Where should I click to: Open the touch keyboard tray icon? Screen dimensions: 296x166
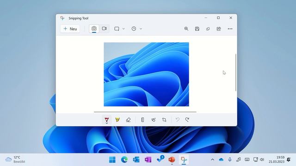click(247, 160)
